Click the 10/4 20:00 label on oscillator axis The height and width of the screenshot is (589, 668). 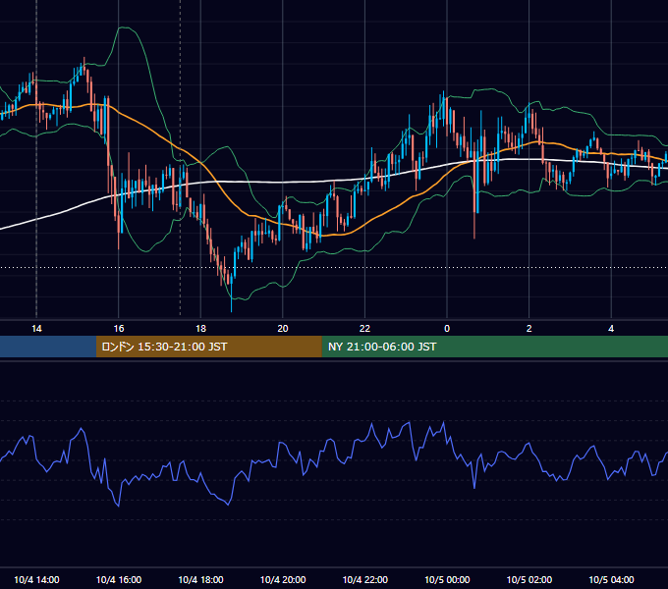click(x=283, y=579)
